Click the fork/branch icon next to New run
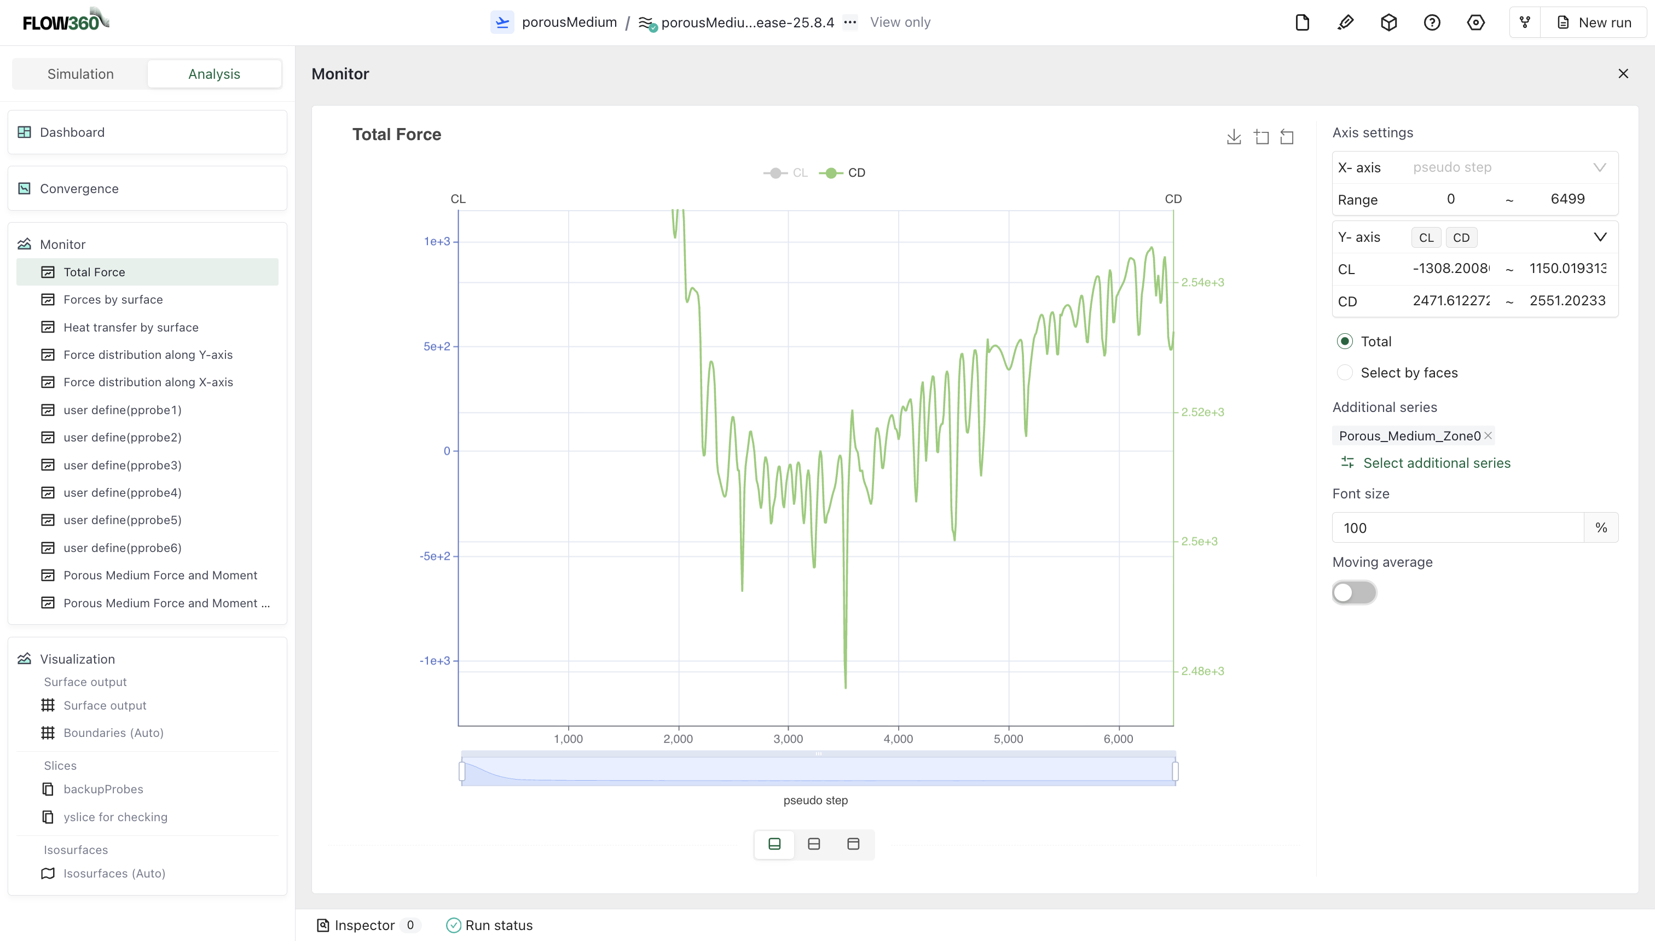The image size is (1655, 941). [x=1524, y=22]
